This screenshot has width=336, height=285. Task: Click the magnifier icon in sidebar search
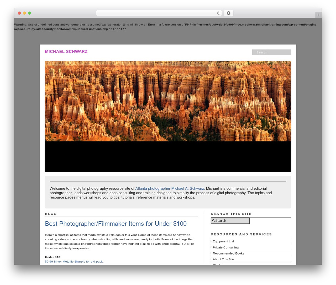click(213, 221)
